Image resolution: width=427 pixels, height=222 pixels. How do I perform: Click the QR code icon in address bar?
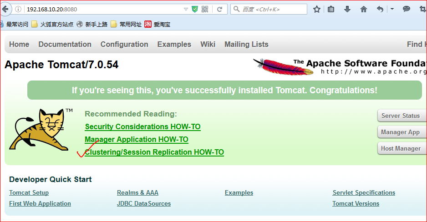[205, 9]
